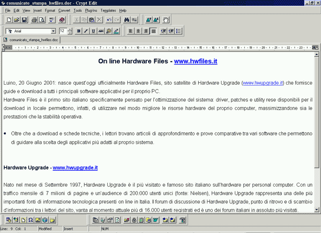Print the document with printer icon
The width and height of the screenshot is (321, 233).
coord(34,20)
